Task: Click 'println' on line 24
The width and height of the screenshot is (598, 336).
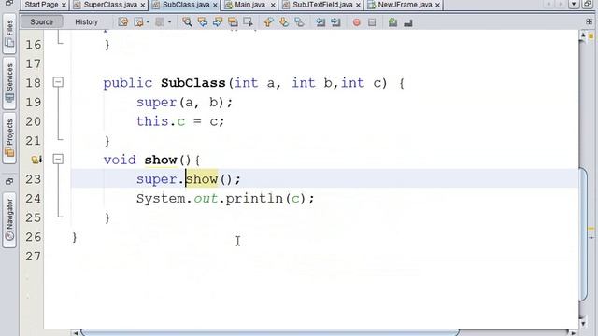Action: click(x=254, y=199)
